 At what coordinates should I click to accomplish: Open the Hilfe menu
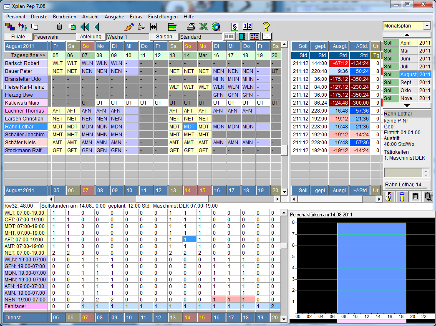point(189,17)
